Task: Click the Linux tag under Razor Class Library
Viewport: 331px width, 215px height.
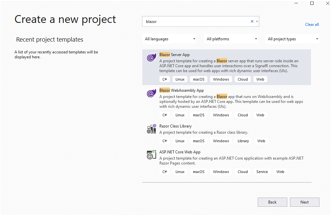Action: coord(180,141)
